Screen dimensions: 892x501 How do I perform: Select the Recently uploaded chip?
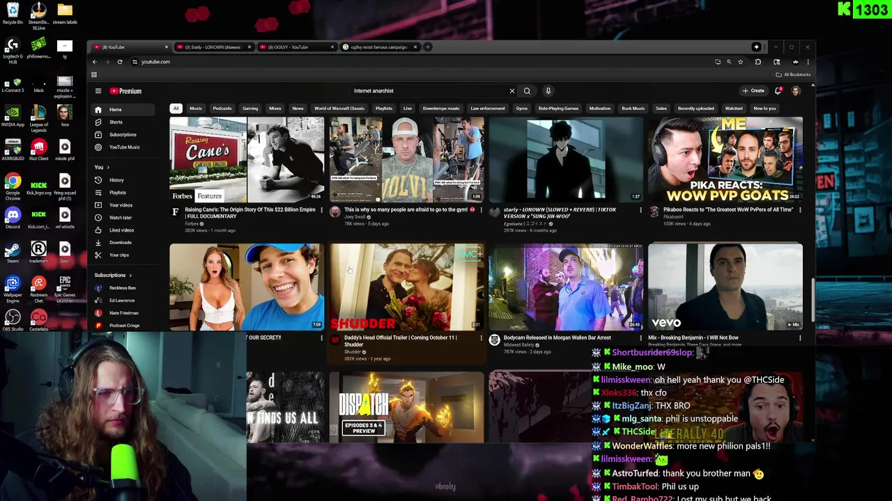tap(695, 109)
